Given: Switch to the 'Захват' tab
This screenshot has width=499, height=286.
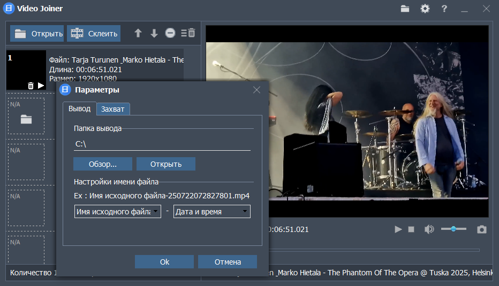Looking at the screenshot, I should [x=112, y=109].
